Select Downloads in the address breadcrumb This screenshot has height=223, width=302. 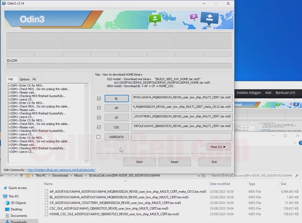pyautogui.click(x=60, y=176)
